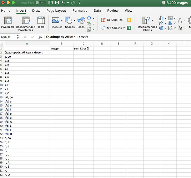This screenshot has width=191, height=178.
Task: Click Get Add-ins
Action: pos(112,20)
